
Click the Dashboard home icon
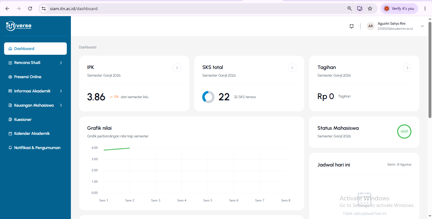(10, 49)
